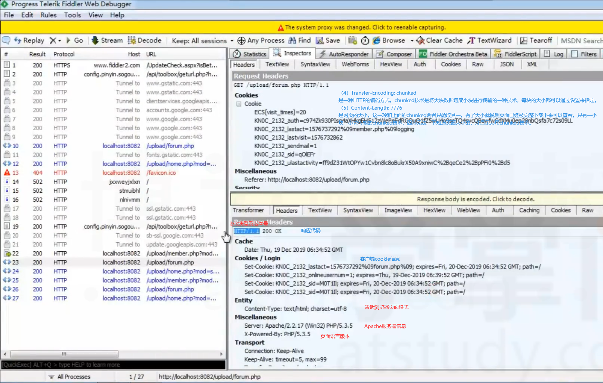Sort sessions by Protocol column header
603x383 pixels.
click(x=64, y=54)
